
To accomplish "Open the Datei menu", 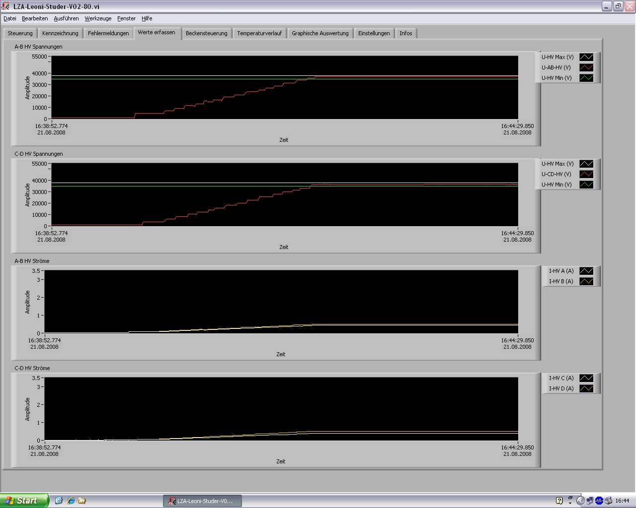I will click(x=10, y=18).
